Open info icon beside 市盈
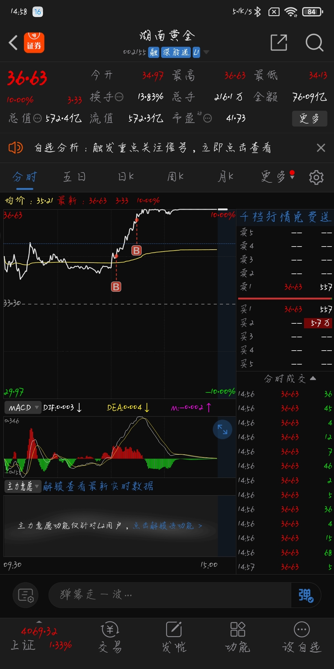 pyautogui.click(x=208, y=118)
